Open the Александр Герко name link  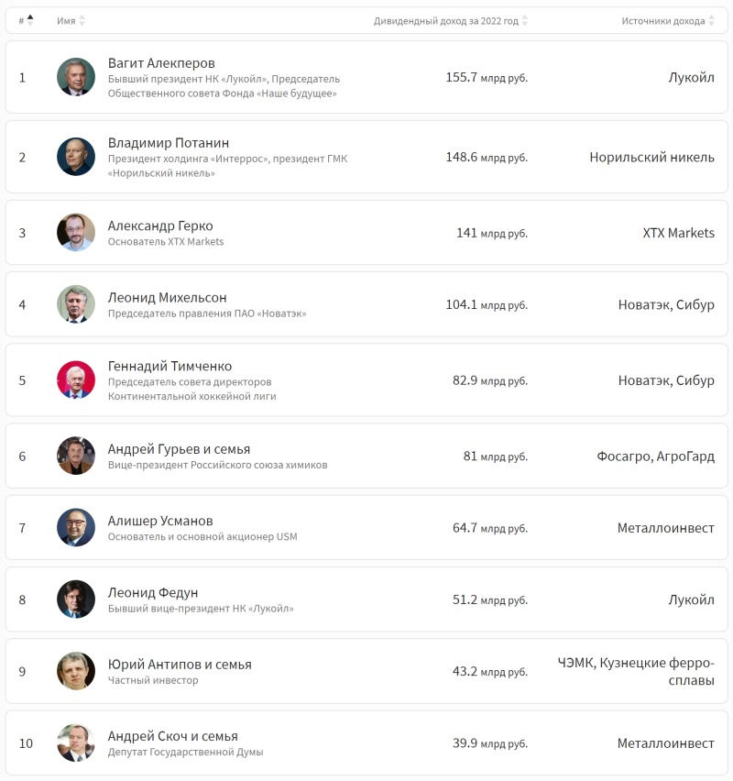pyautogui.click(x=160, y=225)
